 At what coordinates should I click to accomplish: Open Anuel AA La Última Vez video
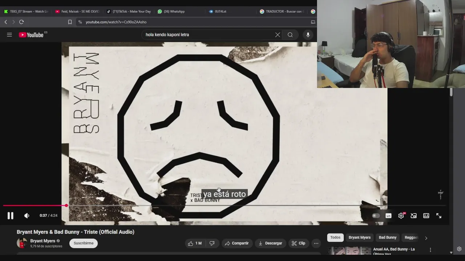click(x=394, y=251)
